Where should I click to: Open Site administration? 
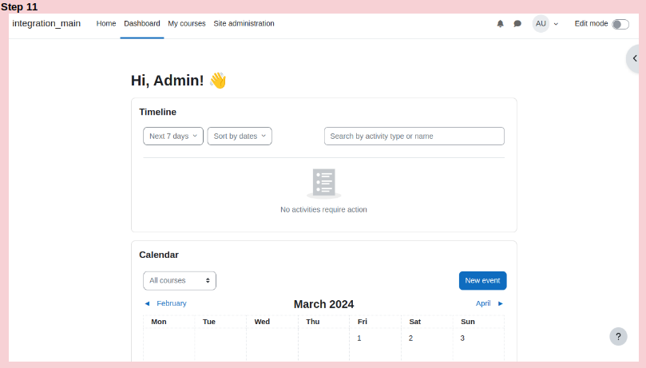[x=244, y=24]
